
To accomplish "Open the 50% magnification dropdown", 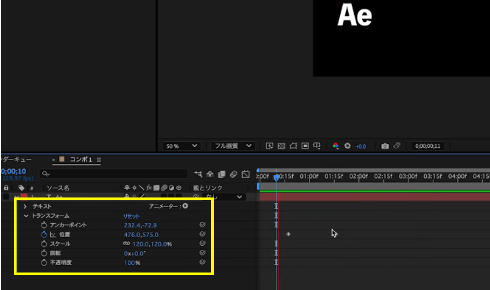I will coord(182,146).
